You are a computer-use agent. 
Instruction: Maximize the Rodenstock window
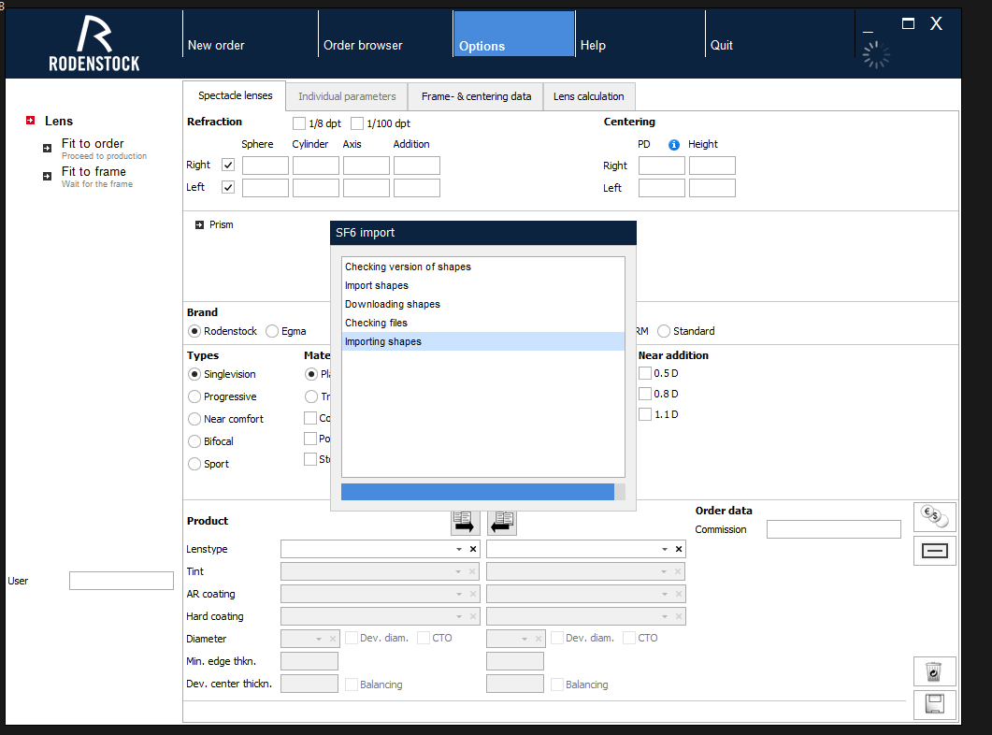pyautogui.click(x=908, y=24)
